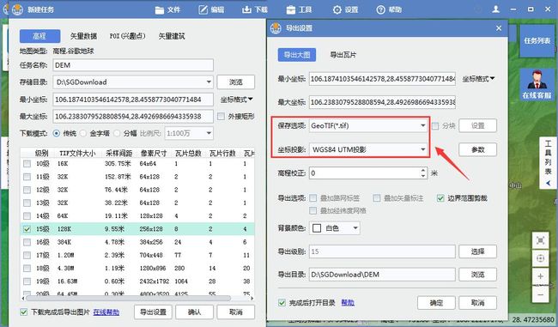Open the 编辑 edit menu icon

point(203,10)
